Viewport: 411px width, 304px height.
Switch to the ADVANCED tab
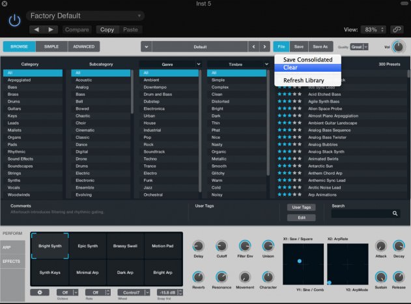(84, 46)
